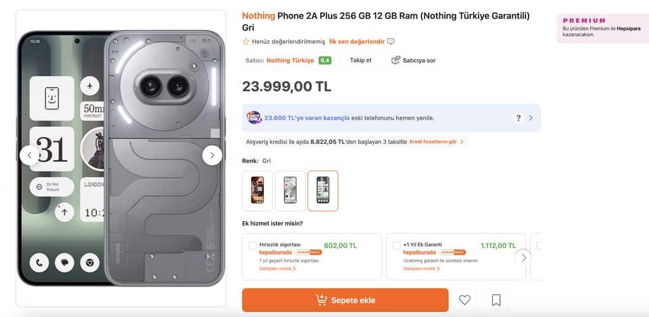Click the trade-in campaign logo icon
The height and width of the screenshot is (317, 649).
(x=254, y=118)
